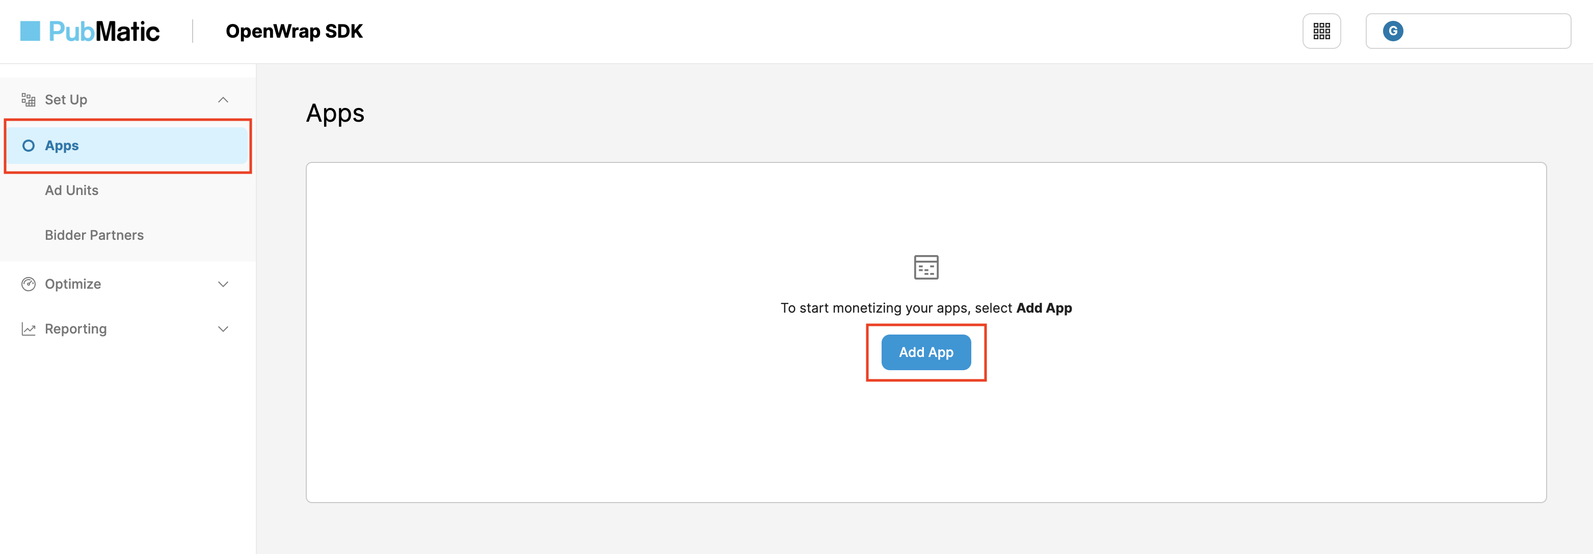The image size is (1593, 554).
Task: Click the Reporting chart icon
Action: pyautogui.click(x=29, y=328)
